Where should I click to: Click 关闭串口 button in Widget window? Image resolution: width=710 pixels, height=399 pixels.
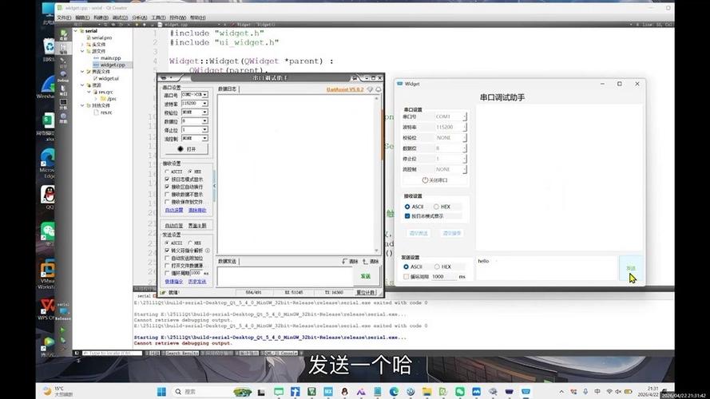tap(434, 180)
